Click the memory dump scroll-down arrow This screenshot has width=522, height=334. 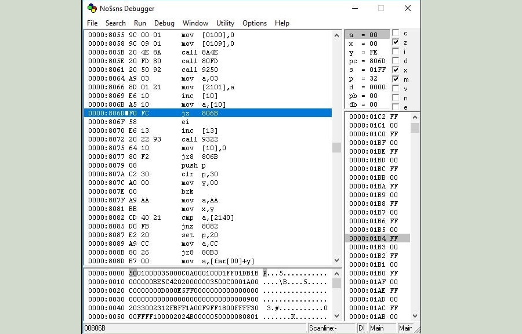coord(336,316)
